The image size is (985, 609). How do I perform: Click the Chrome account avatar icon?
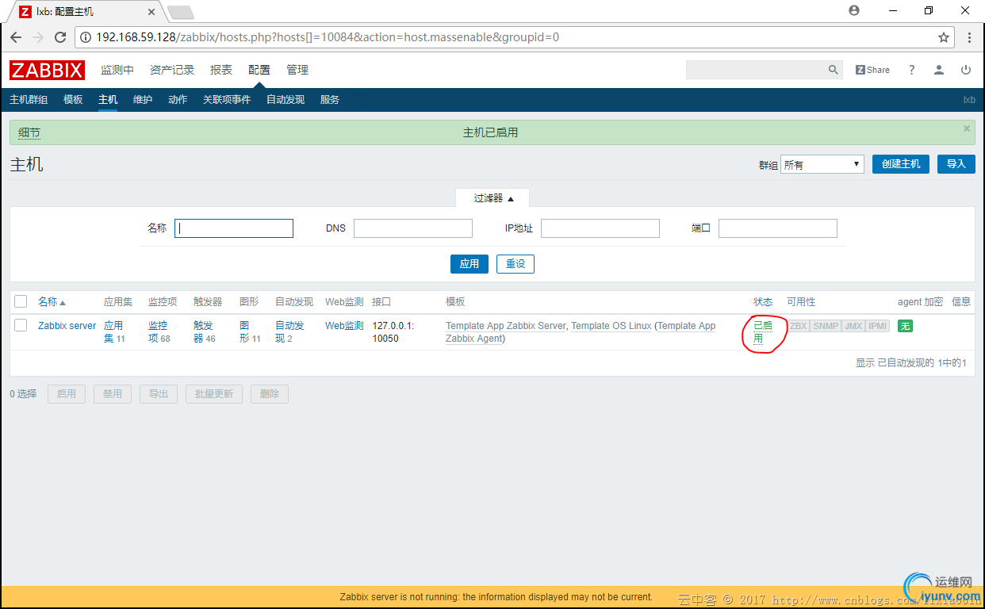[x=854, y=10]
